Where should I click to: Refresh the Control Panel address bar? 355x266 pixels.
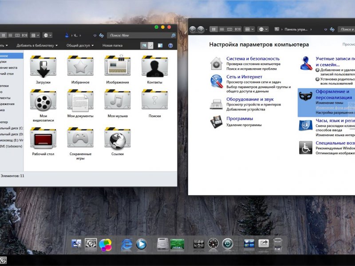(x=332, y=29)
